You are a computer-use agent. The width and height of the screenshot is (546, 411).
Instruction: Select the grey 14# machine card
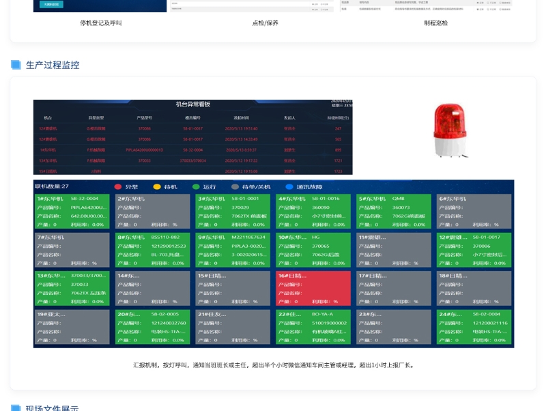152,288
